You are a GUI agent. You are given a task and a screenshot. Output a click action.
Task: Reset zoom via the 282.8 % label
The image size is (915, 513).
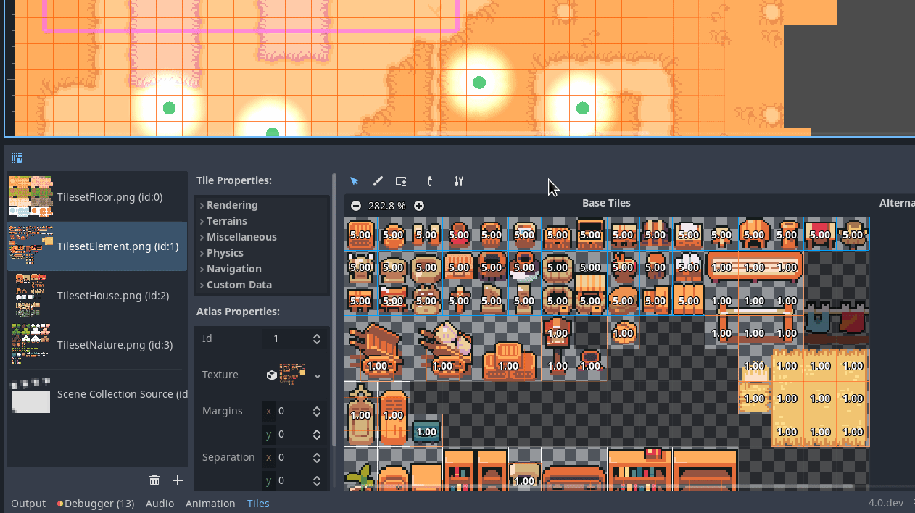[x=387, y=206]
